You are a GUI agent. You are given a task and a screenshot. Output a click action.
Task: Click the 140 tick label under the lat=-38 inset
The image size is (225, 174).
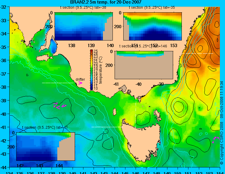coord(110,46)
